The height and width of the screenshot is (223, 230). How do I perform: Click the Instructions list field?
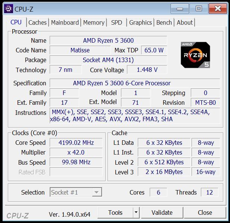pos(135,116)
